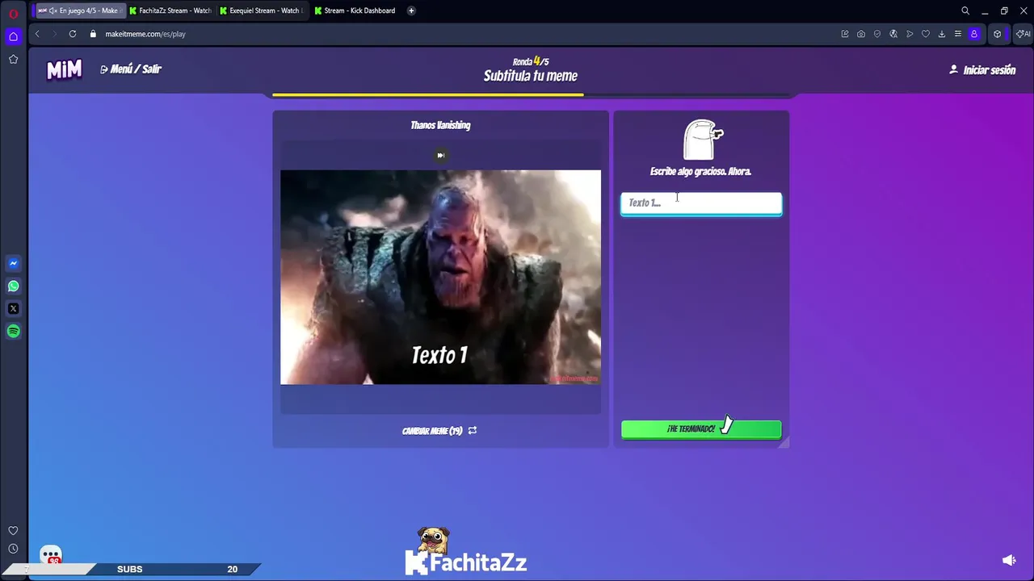Take a snapshot with the camera icon
This screenshot has width=1034, height=581.
861,34
